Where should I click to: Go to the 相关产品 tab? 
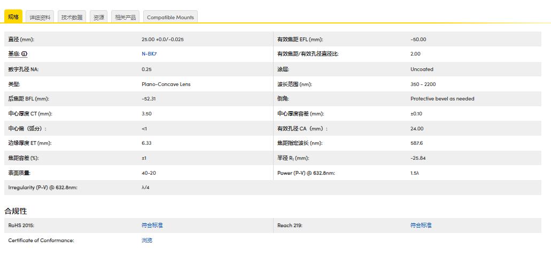pos(126,17)
